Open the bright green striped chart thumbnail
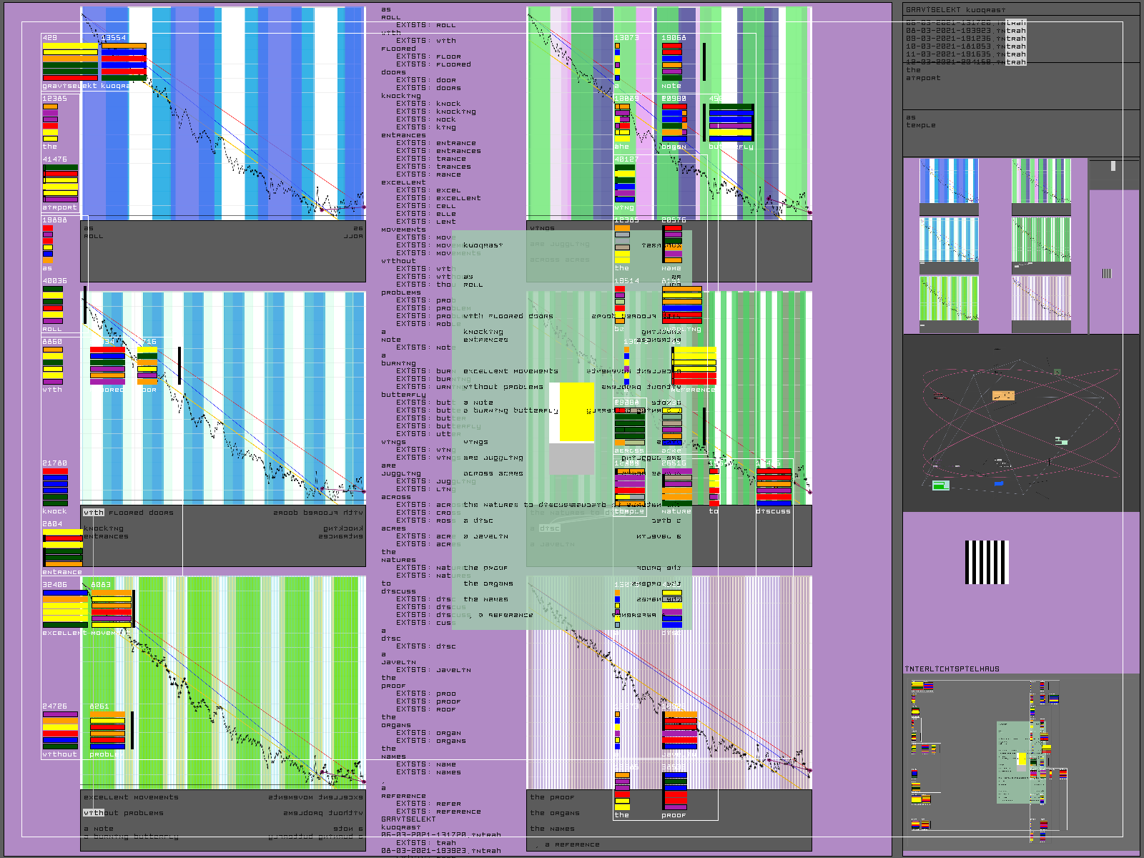The height and width of the screenshot is (858, 1144). pos(949,298)
